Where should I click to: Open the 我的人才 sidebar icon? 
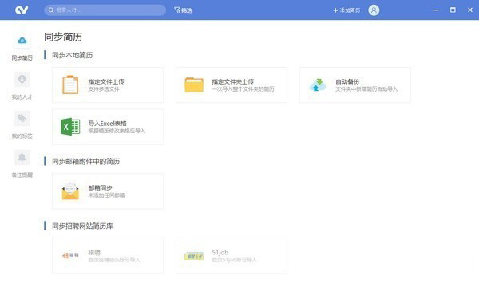(x=22, y=79)
